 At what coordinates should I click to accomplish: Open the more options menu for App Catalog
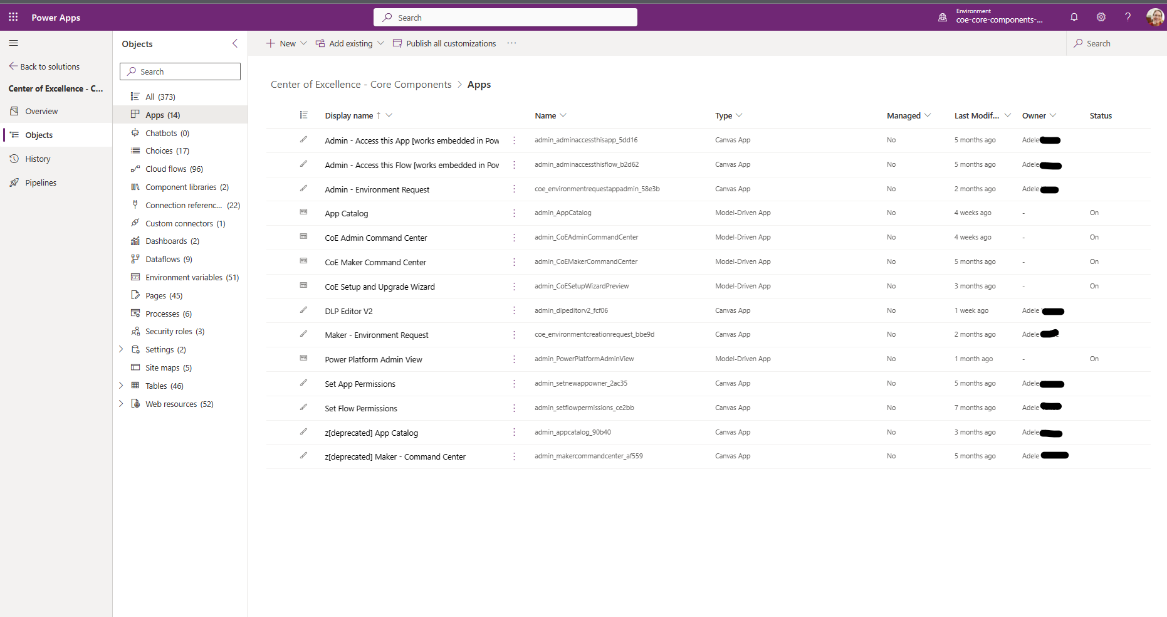tap(514, 213)
